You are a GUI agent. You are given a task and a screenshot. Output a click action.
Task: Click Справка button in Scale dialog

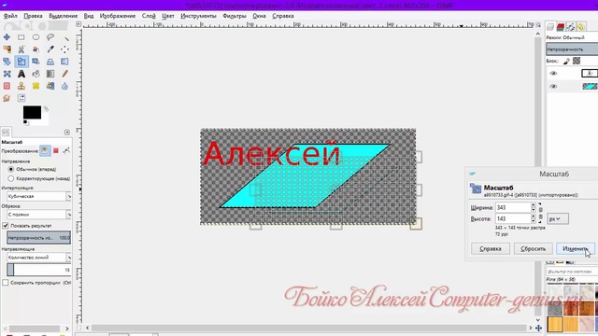[491, 249]
